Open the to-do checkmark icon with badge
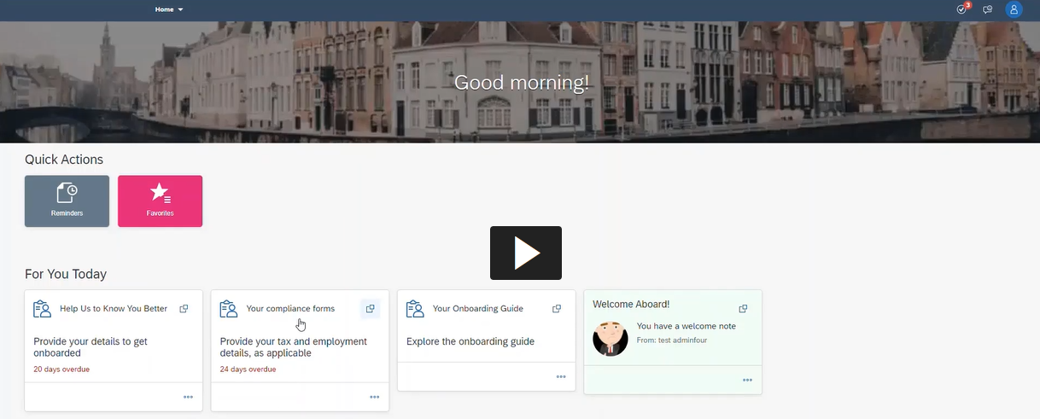This screenshot has height=419, width=1040. click(962, 9)
